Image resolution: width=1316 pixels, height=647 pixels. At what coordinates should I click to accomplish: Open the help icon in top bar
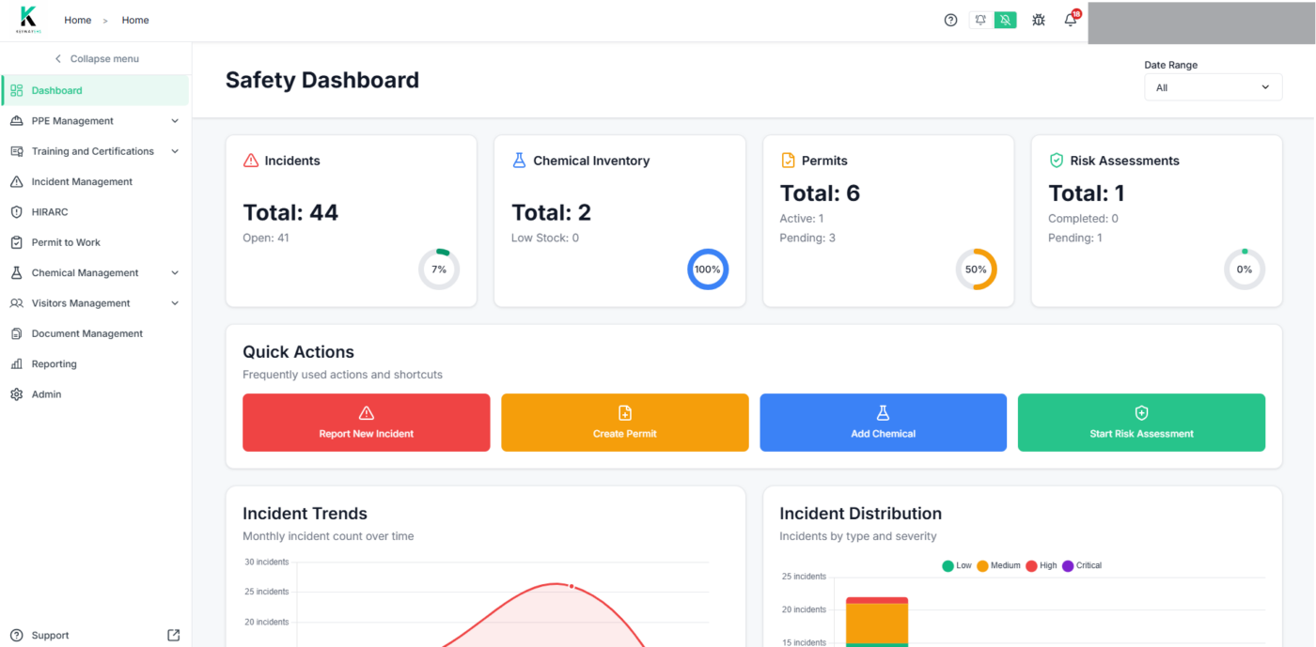pyautogui.click(x=950, y=20)
